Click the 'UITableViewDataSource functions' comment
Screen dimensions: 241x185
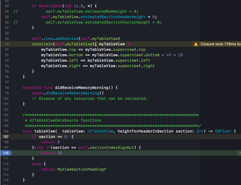tap(65, 120)
